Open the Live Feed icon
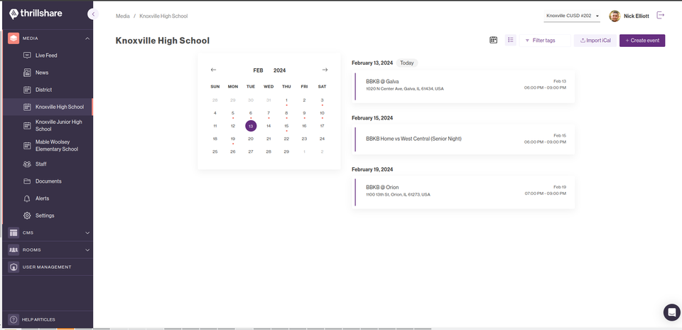The image size is (682, 330). (x=27, y=55)
